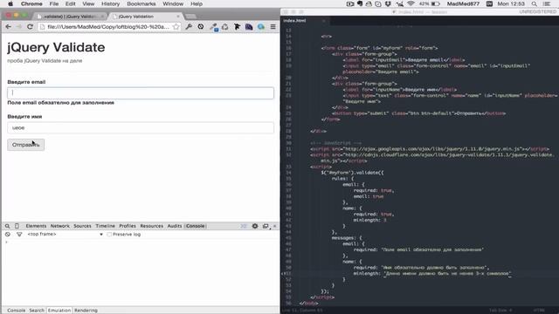Screen dimensions: 559x314
Task: Click the round clock-like extension icon
Action: (x=201, y=27)
